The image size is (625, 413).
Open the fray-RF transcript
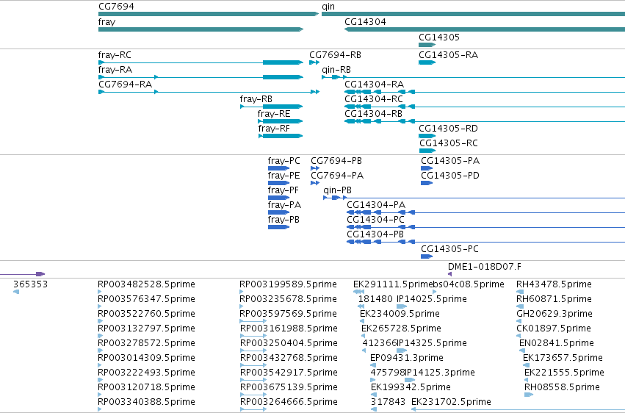click(274, 129)
